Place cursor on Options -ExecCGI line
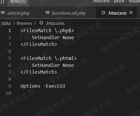140x116 pixels. [43, 86]
